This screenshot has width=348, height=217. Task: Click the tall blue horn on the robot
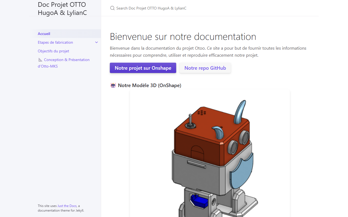pyautogui.click(x=240, y=112)
